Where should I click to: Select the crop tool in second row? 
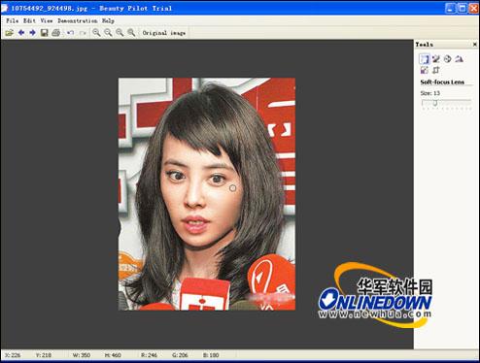pos(436,70)
